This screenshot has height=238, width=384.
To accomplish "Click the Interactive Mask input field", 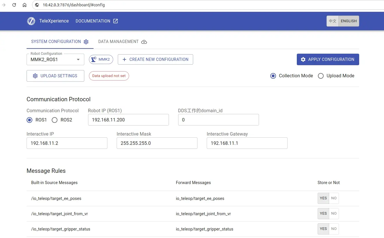I will click(x=157, y=143).
